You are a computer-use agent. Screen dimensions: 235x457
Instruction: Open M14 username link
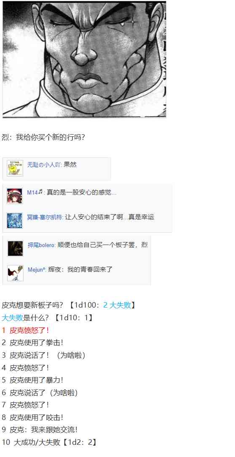(32, 192)
